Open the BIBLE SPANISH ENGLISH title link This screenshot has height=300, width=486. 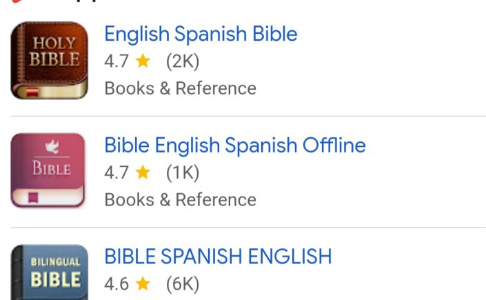click(x=218, y=257)
